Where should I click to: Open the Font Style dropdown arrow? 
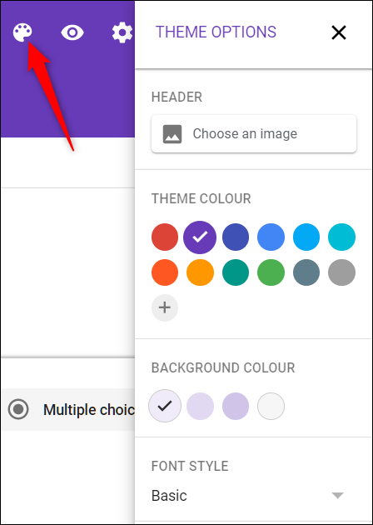(x=337, y=495)
